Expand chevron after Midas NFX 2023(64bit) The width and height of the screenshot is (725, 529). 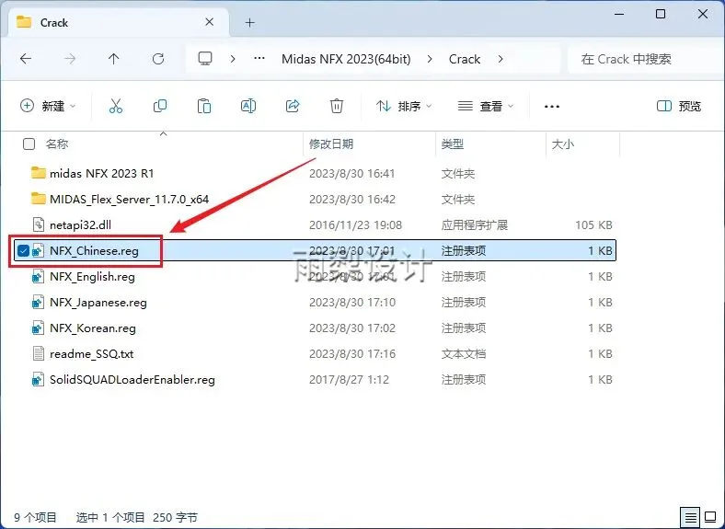click(430, 59)
